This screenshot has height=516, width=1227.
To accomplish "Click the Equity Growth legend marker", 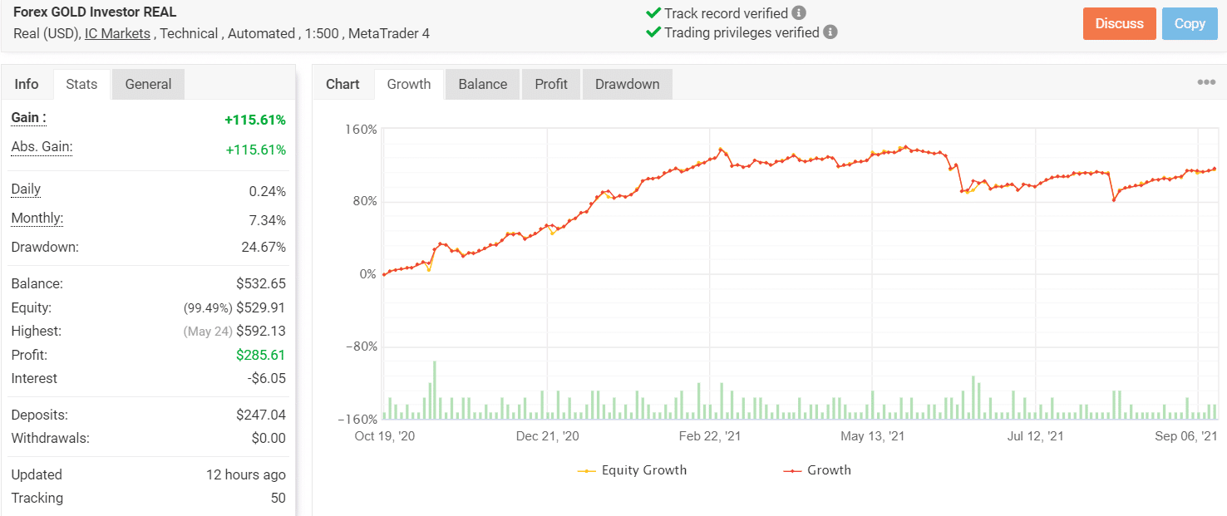I will [587, 469].
